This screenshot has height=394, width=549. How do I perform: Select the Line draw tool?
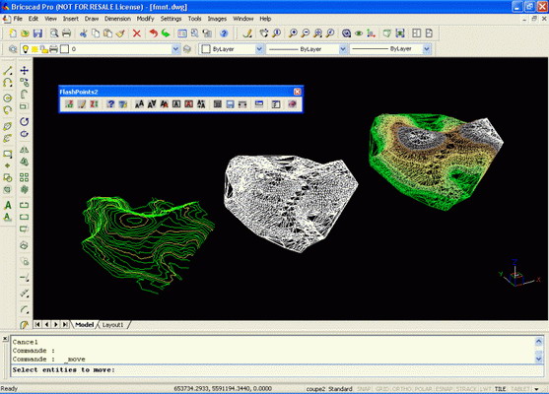(x=8, y=70)
